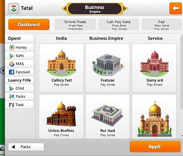This screenshot has height=156, width=183.
Task: Click the vertical scrollbar on the right
Action: pos(182,72)
